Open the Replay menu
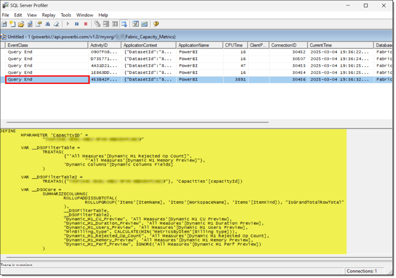396x278 pixels. point(49,15)
